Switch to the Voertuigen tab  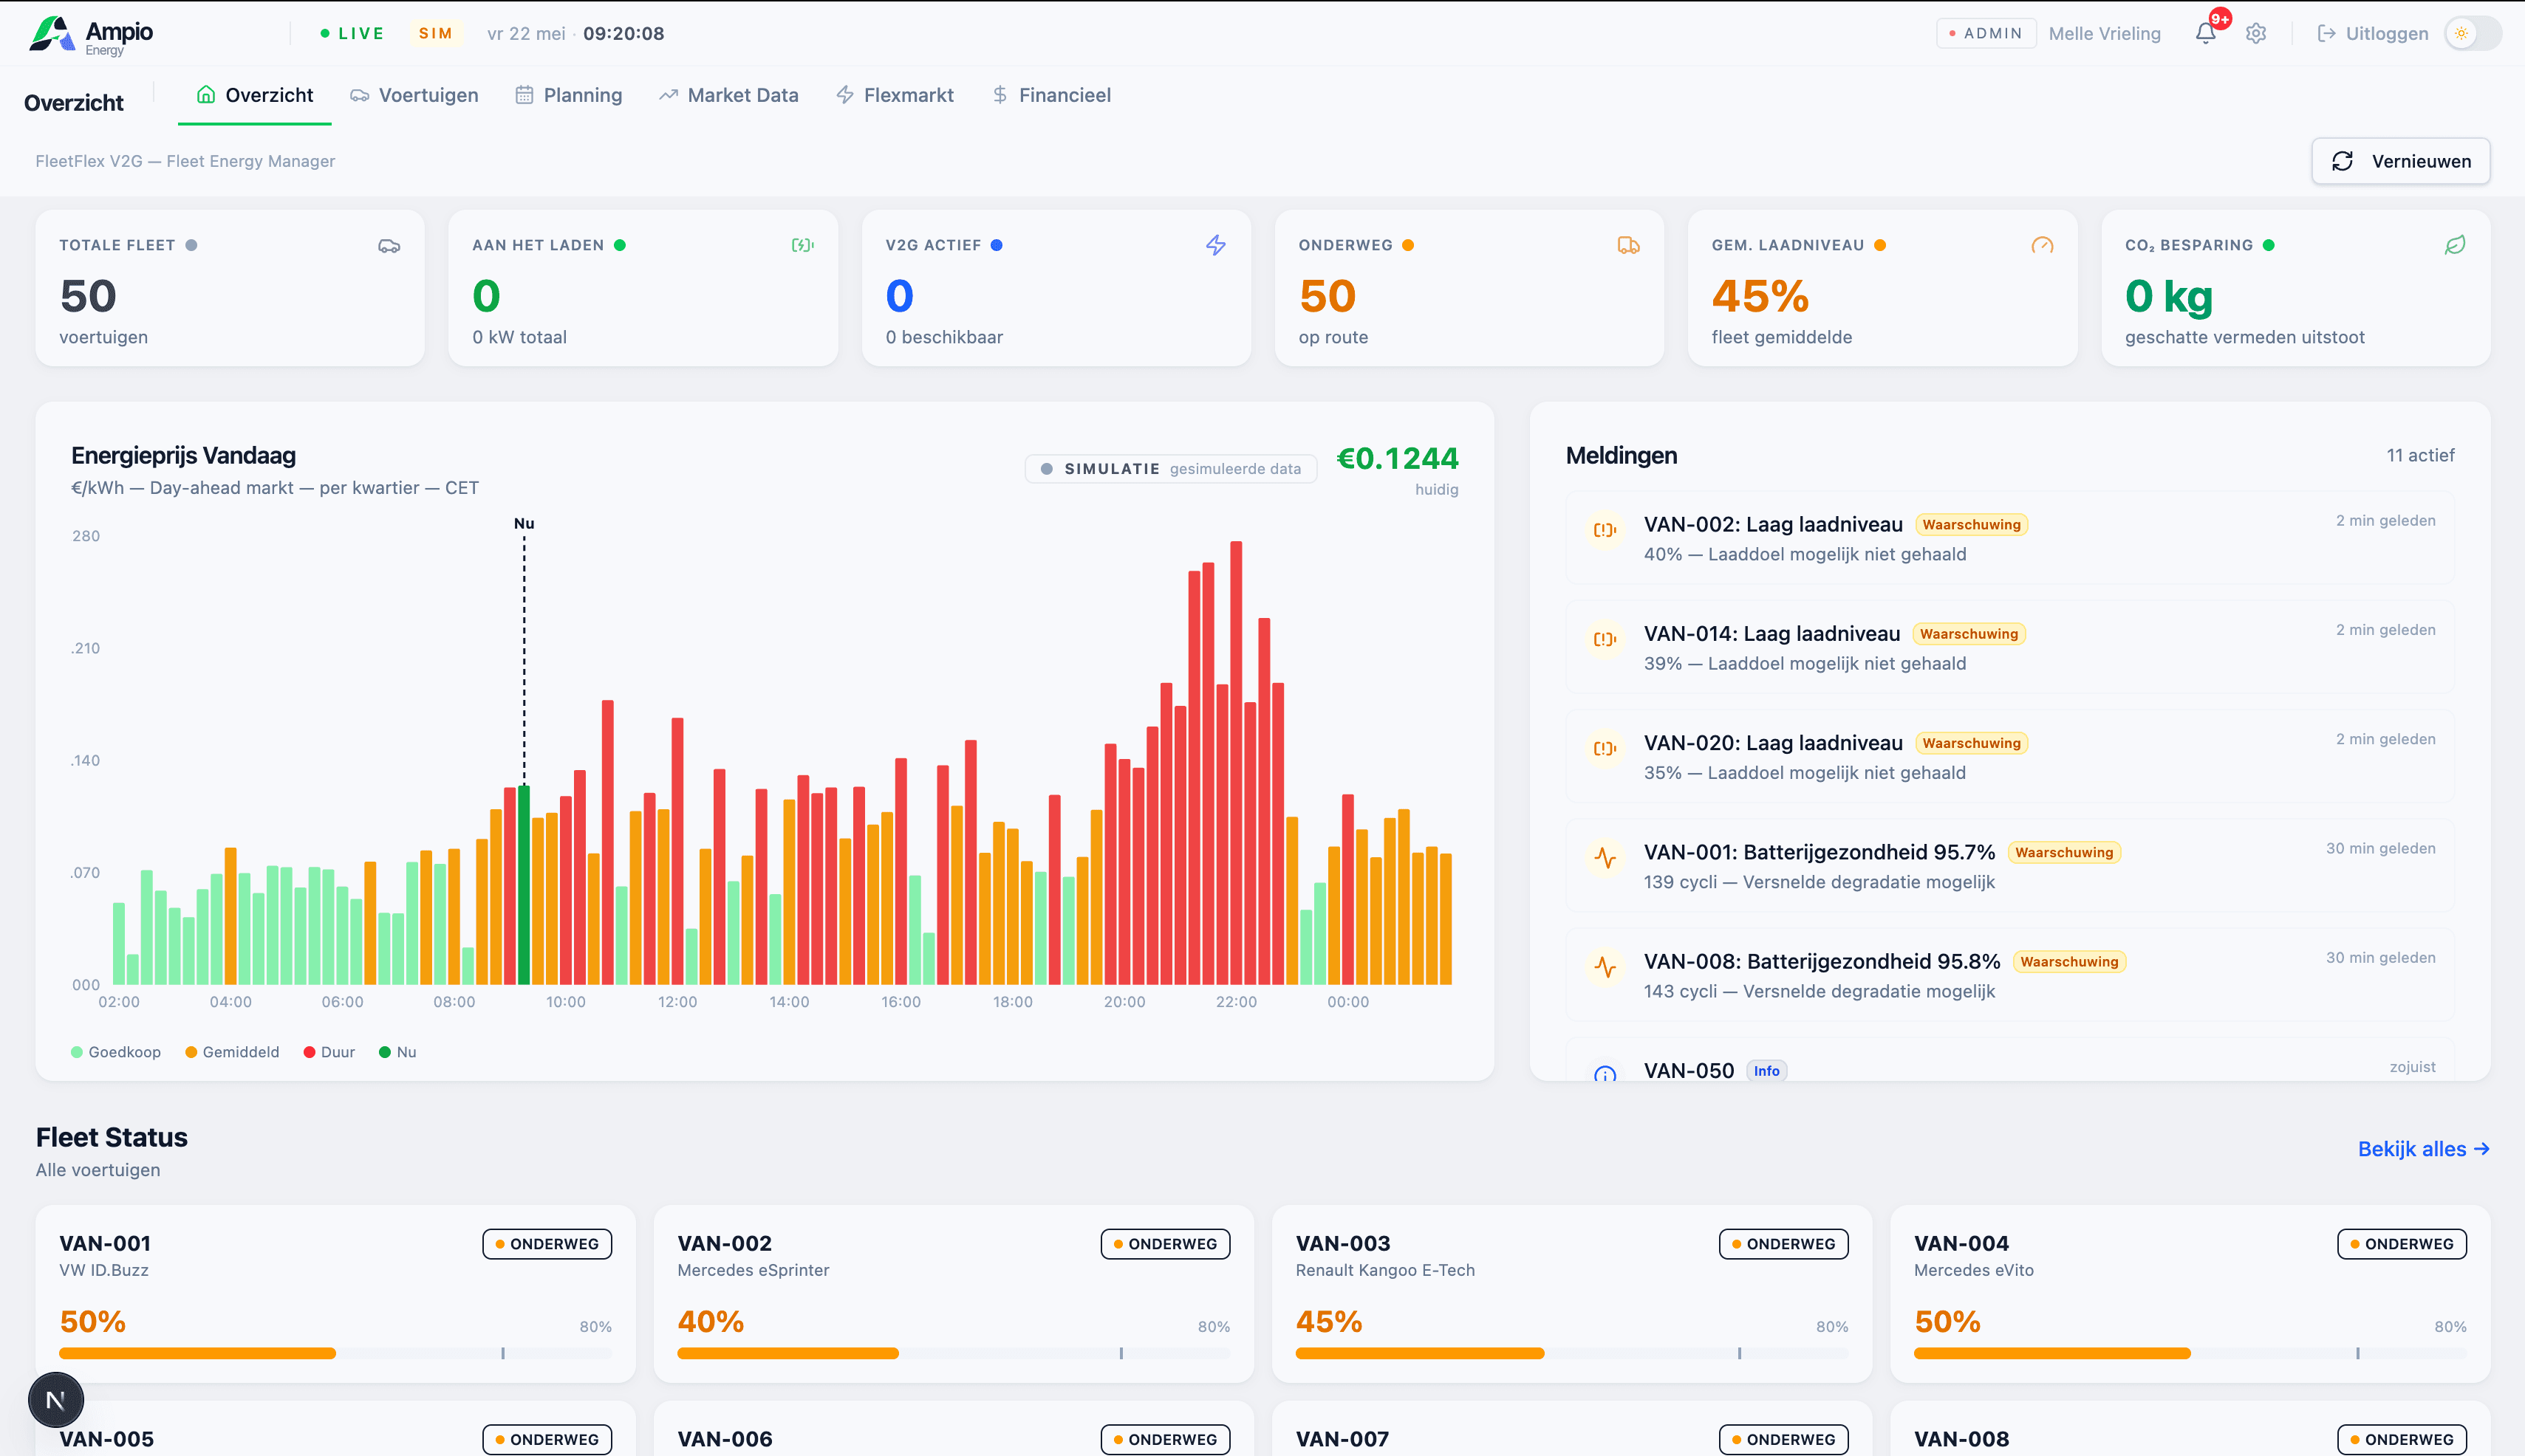(414, 95)
